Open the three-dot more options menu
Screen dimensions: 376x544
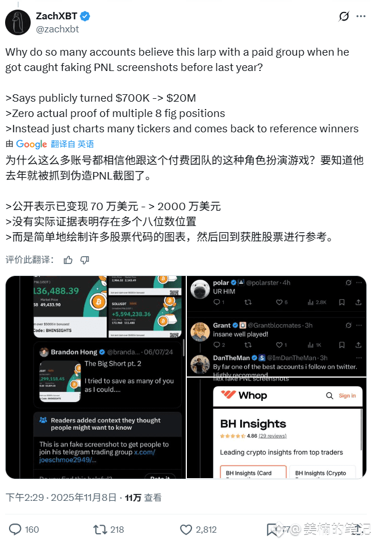pyautogui.click(x=361, y=16)
